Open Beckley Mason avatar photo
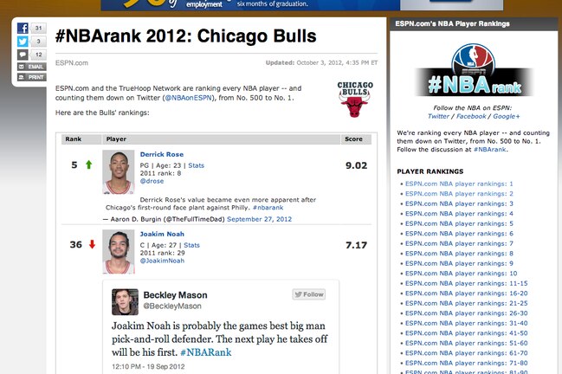This screenshot has width=562, height=374. (x=125, y=302)
